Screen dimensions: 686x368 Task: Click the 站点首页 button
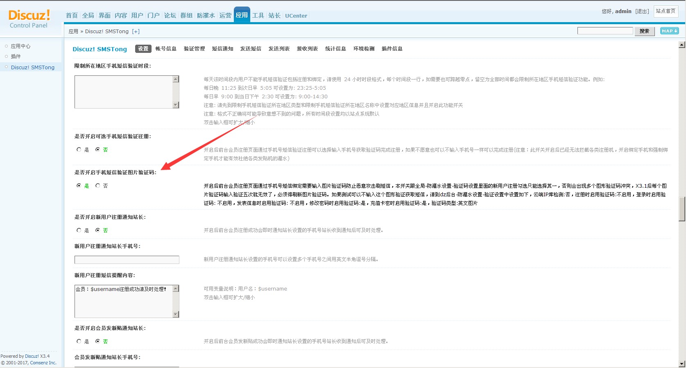click(x=666, y=11)
